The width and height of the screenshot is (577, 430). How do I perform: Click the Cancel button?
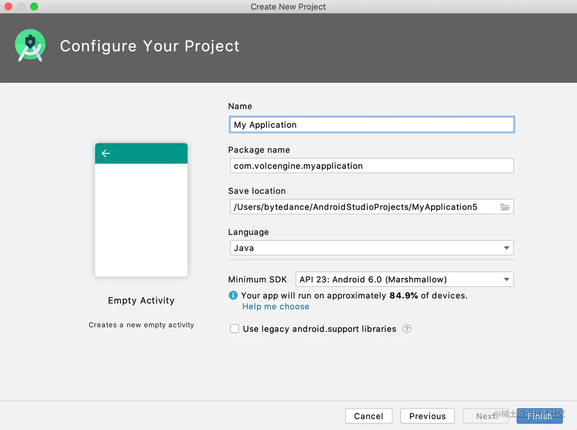click(369, 416)
